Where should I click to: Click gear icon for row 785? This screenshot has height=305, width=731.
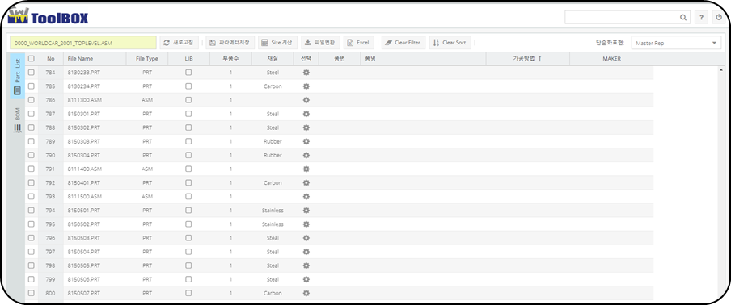pos(306,86)
